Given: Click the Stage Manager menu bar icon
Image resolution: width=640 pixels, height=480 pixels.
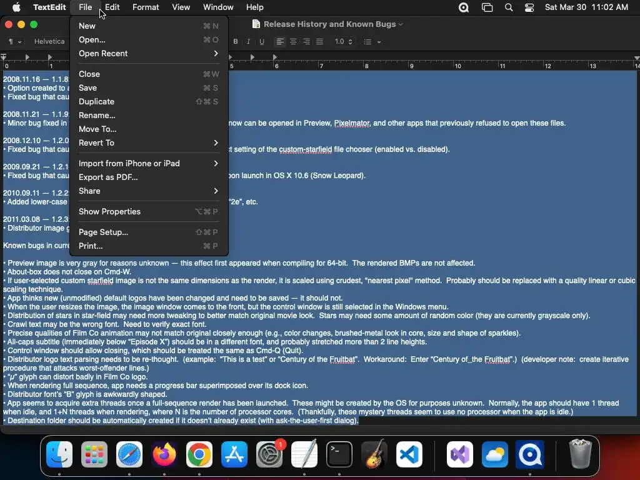Looking at the screenshot, I should pos(487,7).
